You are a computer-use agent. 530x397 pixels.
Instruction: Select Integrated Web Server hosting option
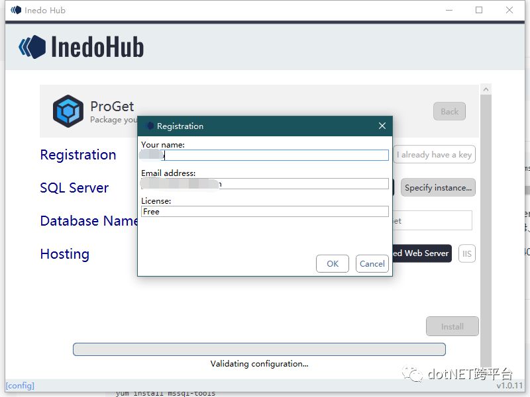(422, 253)
